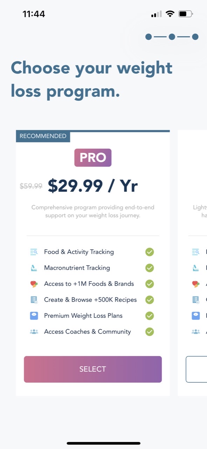The width and height of the screenshot is (207, 449).
Task: Tap the crossed-out $59.99 original price
Action: (x=31, y=186)
